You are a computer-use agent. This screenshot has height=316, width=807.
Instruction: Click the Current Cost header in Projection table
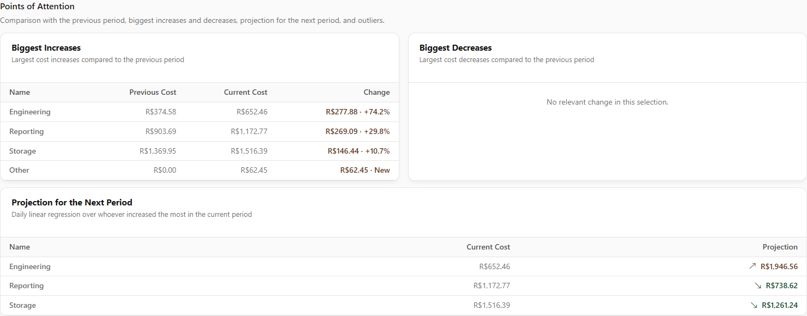click(488, 247)
